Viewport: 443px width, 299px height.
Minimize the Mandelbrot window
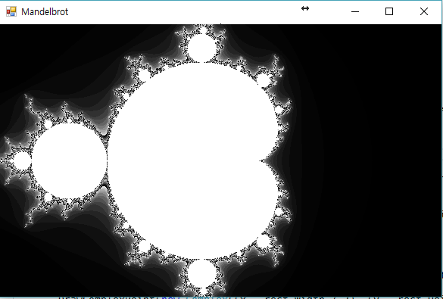355,11
